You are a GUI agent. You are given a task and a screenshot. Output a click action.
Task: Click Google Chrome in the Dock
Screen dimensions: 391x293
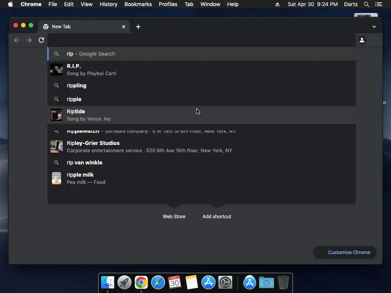pyautogui.click(x=141, y=283)
